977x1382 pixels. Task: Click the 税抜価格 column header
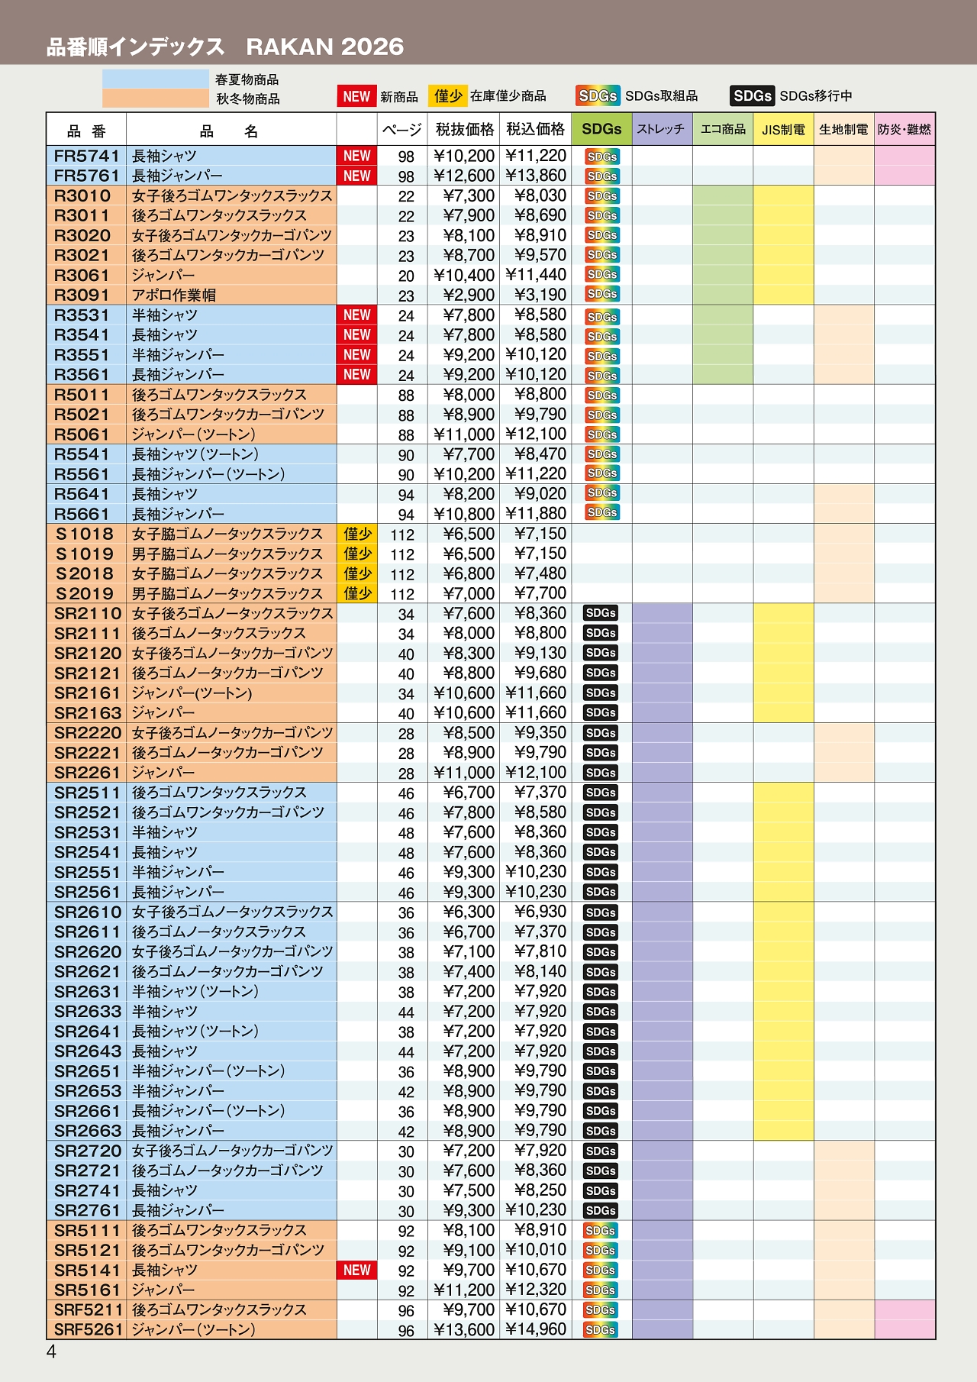465,129
